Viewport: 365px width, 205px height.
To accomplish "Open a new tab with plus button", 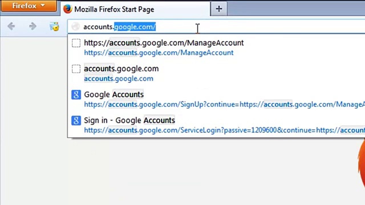I will point(219,9).
